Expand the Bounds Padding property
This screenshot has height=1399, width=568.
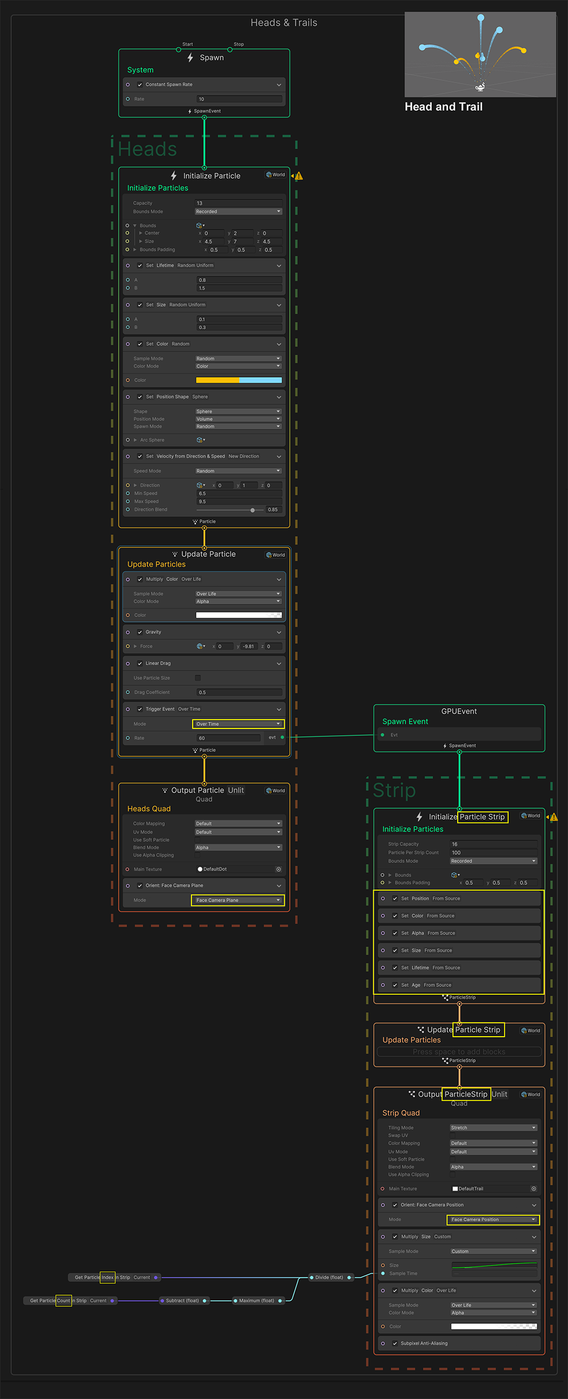pos(135,250)
